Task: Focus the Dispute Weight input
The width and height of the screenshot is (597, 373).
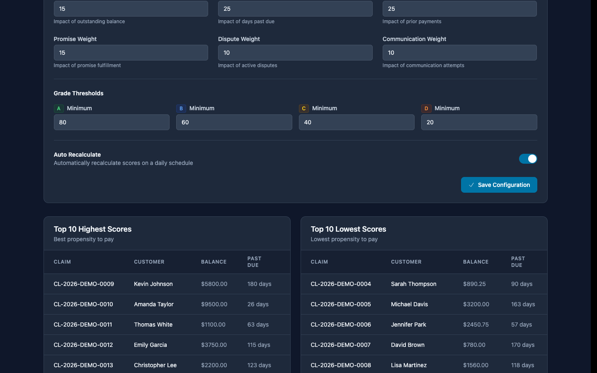Action: (x=295, y=53)
